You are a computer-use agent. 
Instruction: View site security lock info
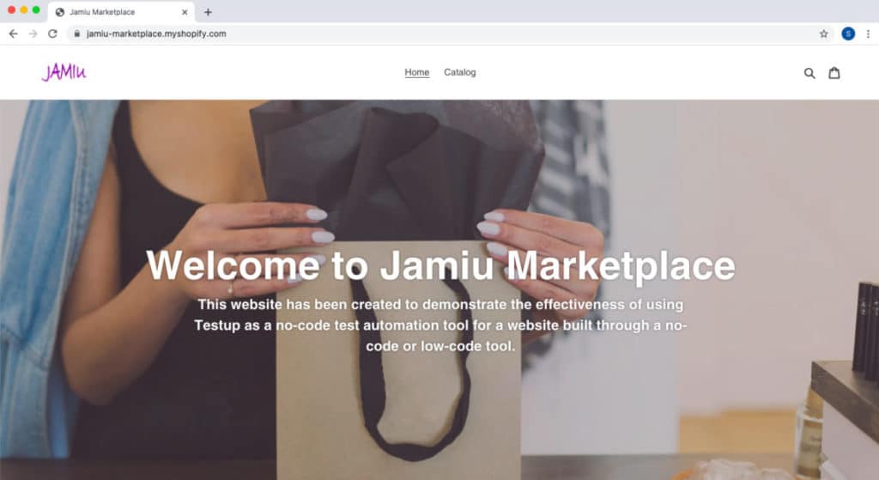coord(76,33)
